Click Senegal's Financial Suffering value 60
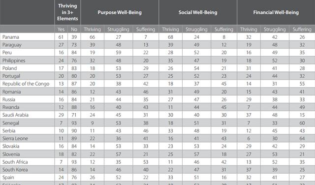The height and width of the screenshot is (185, 315). [302, 123]
